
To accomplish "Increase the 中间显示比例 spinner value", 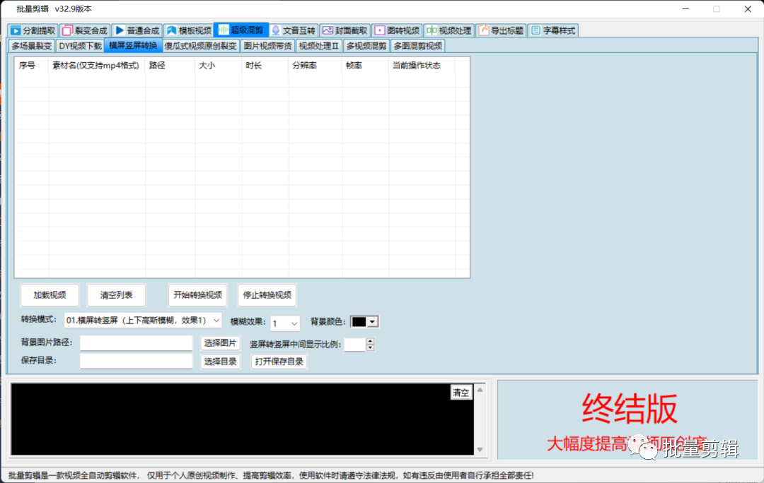I will [370, 341].
